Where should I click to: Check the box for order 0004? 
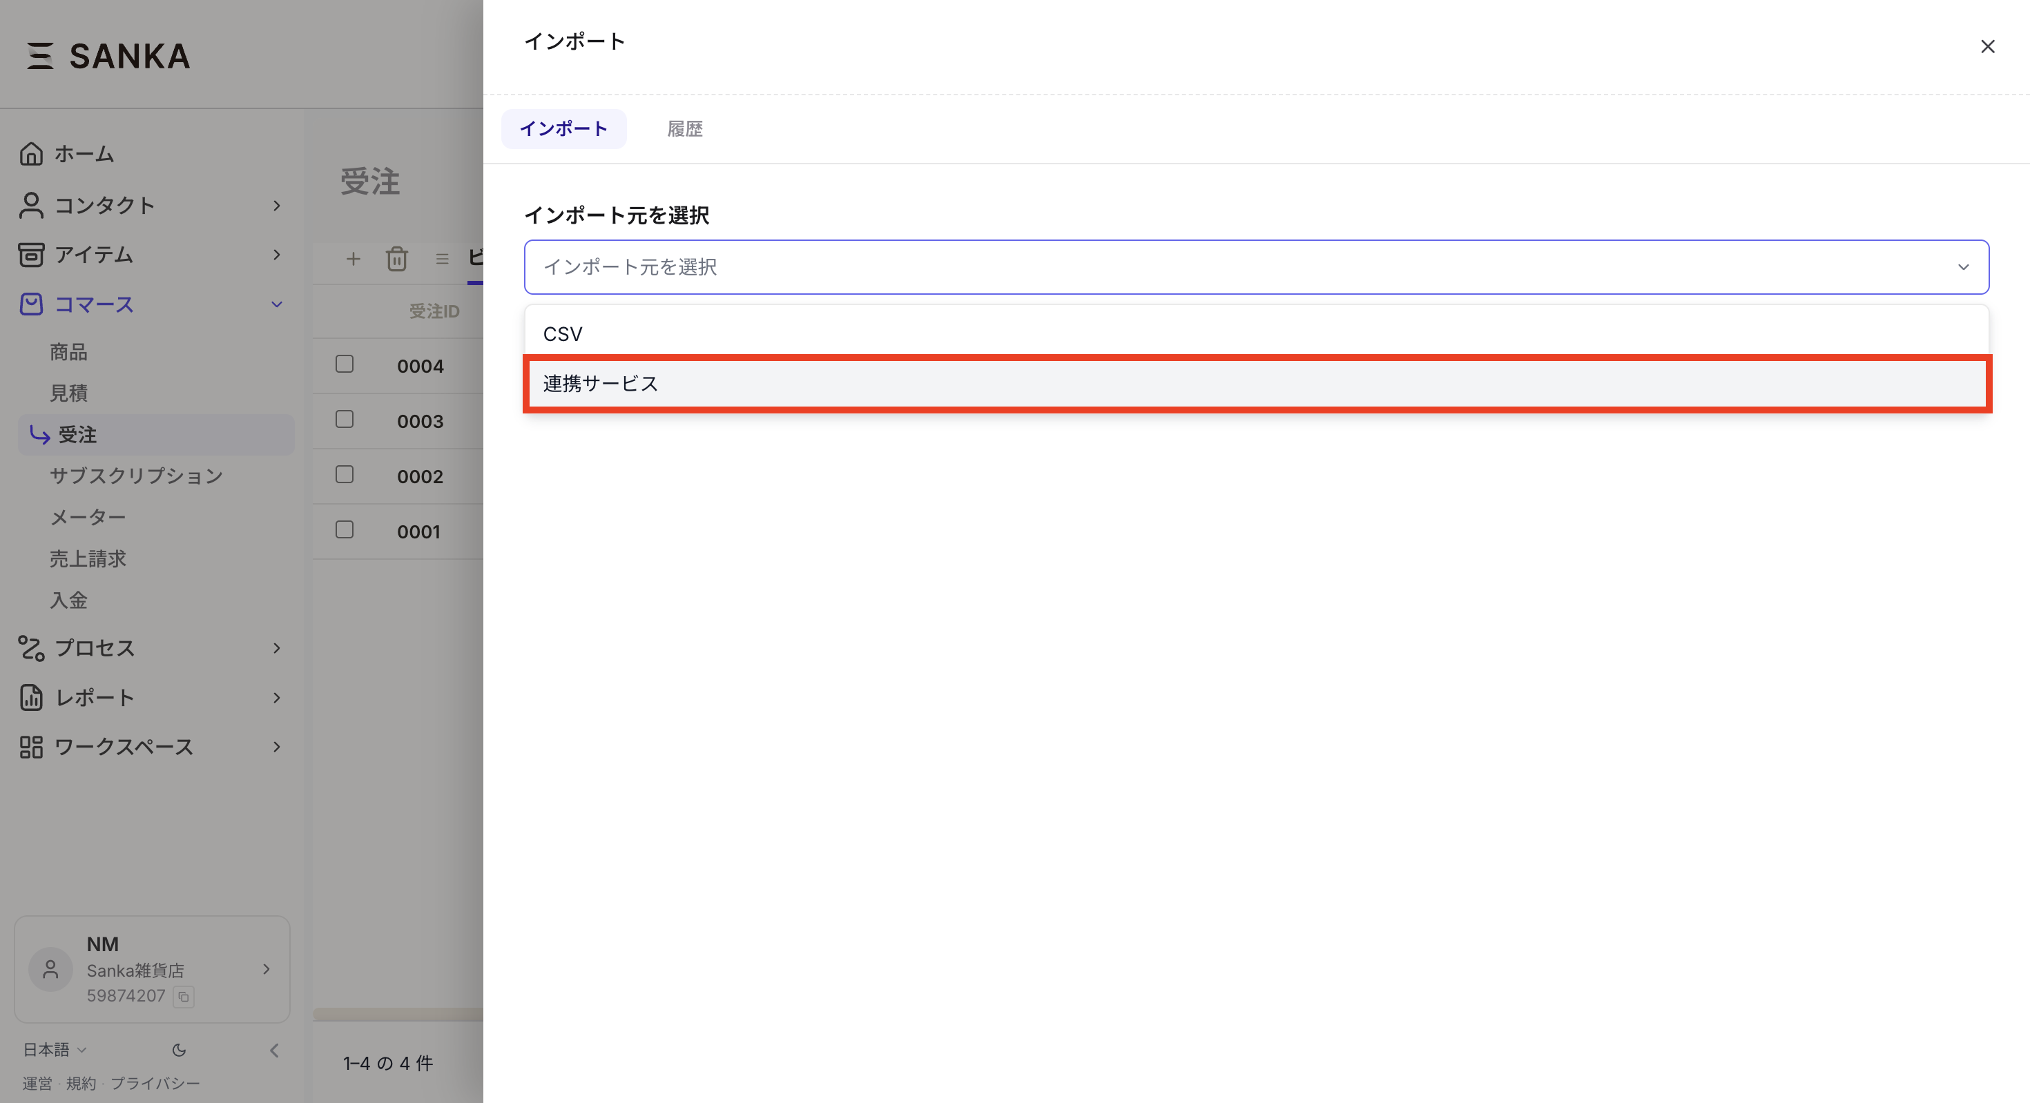pyautogui.click(x=345, y=364)
